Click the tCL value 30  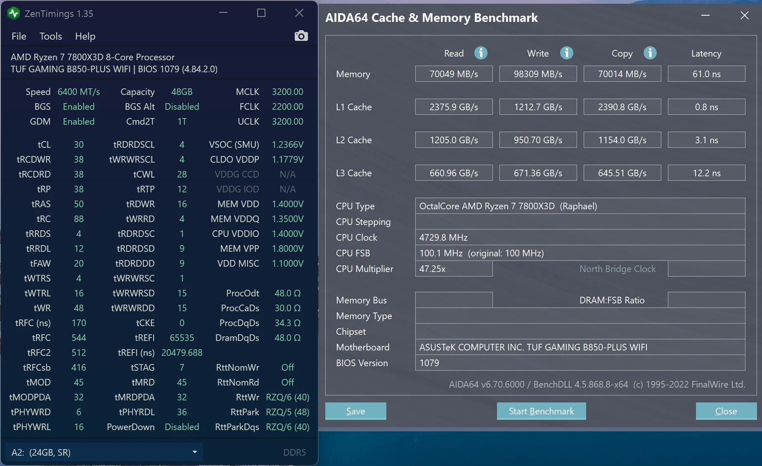click(79, 144)
